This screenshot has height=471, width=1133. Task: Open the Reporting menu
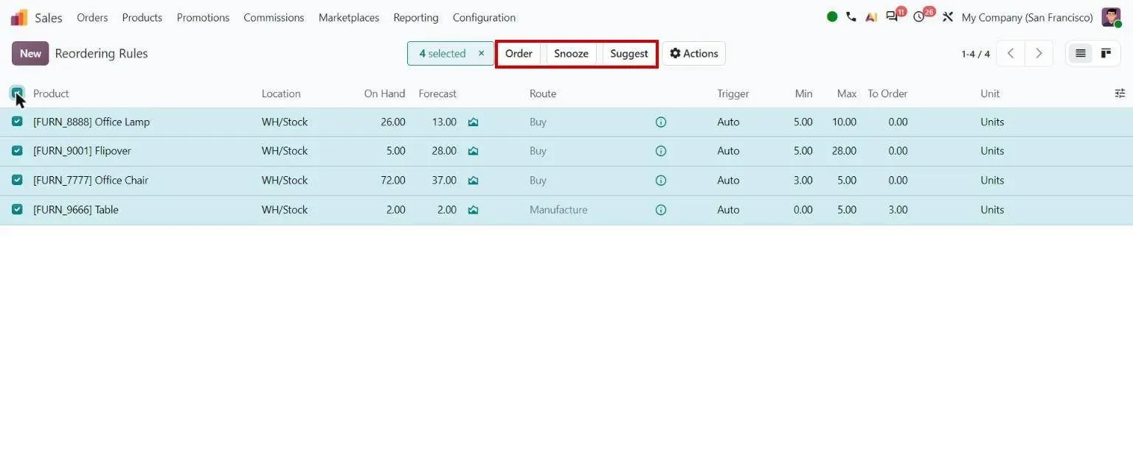(x=416, y=18)
